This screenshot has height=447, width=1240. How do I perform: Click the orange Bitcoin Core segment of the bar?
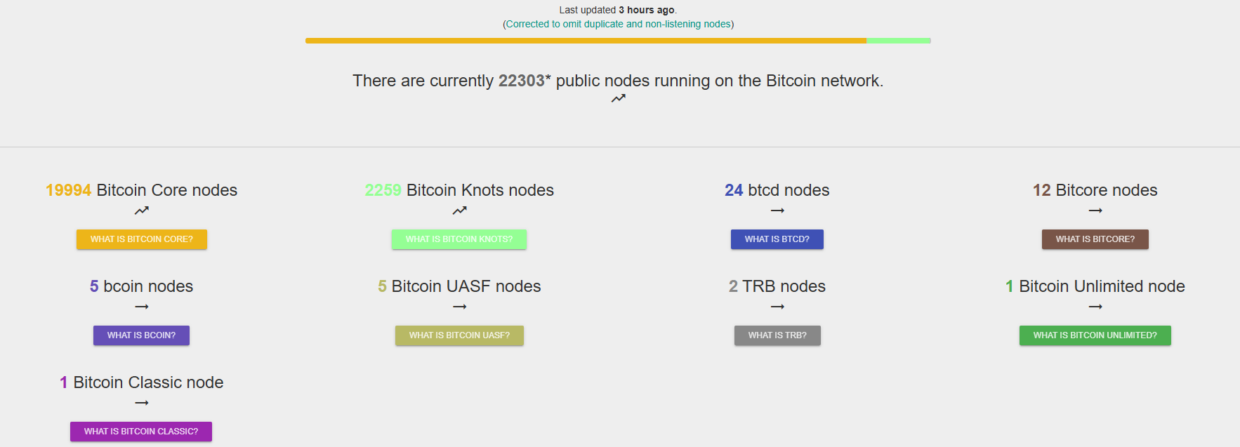click(x=586, y=41)
